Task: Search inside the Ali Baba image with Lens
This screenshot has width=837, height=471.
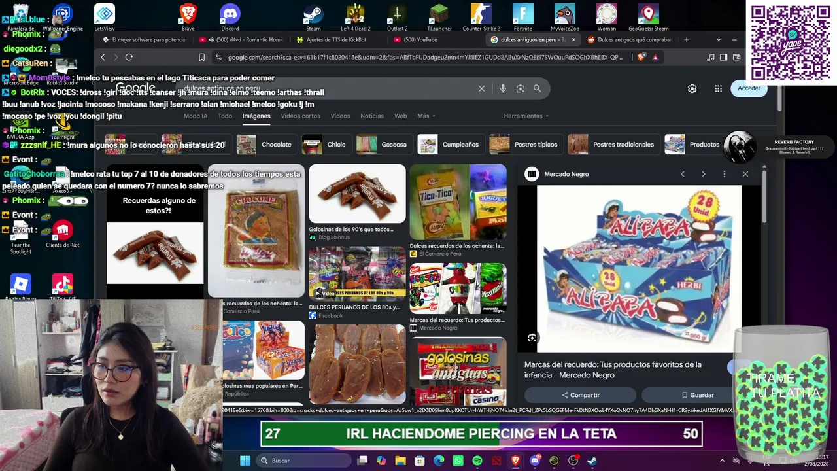Action: click(532, 338)
